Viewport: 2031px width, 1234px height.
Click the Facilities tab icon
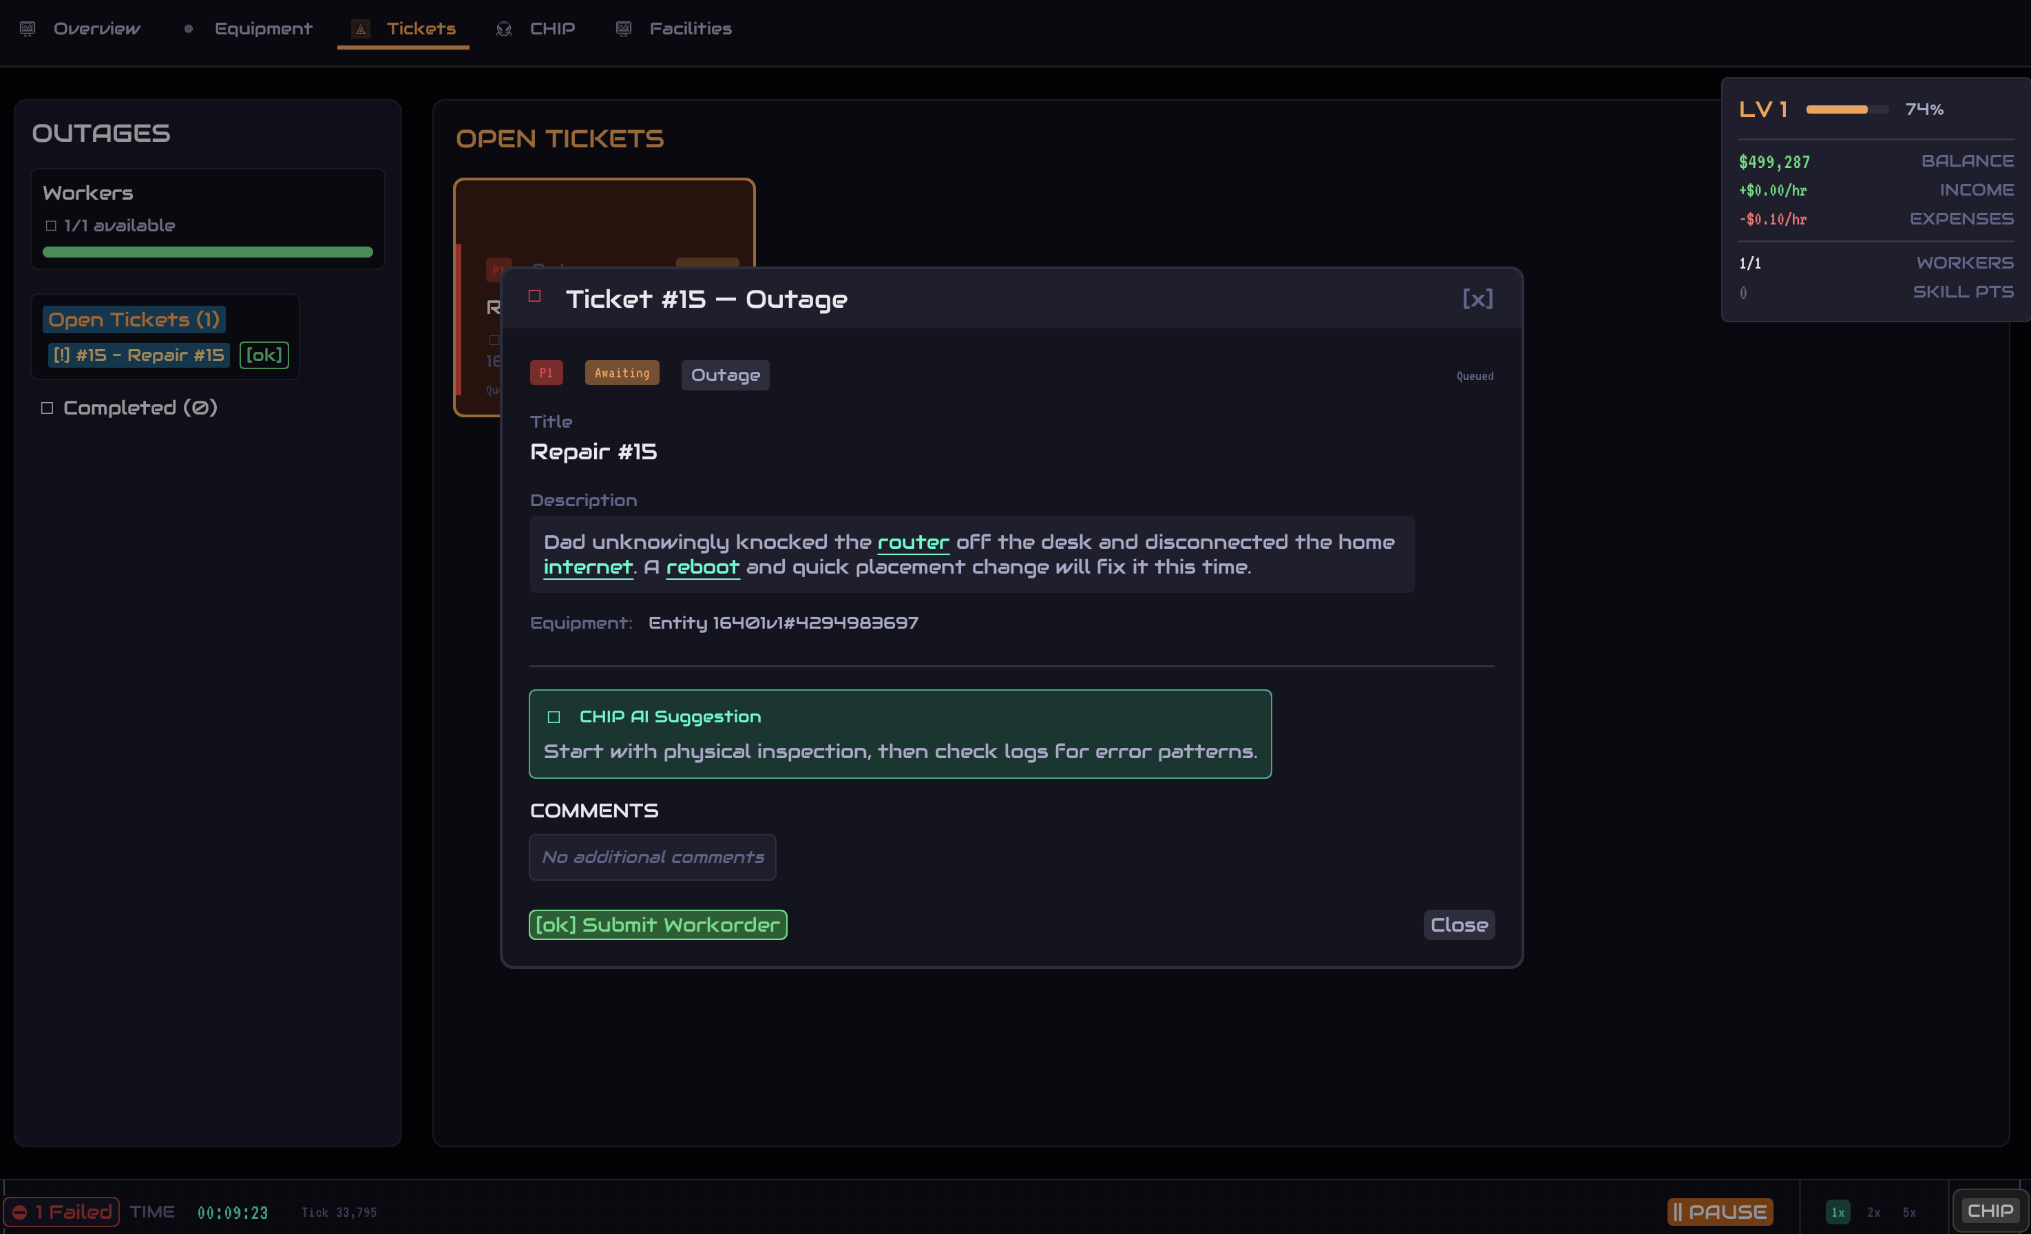click(x=624, y=29)
